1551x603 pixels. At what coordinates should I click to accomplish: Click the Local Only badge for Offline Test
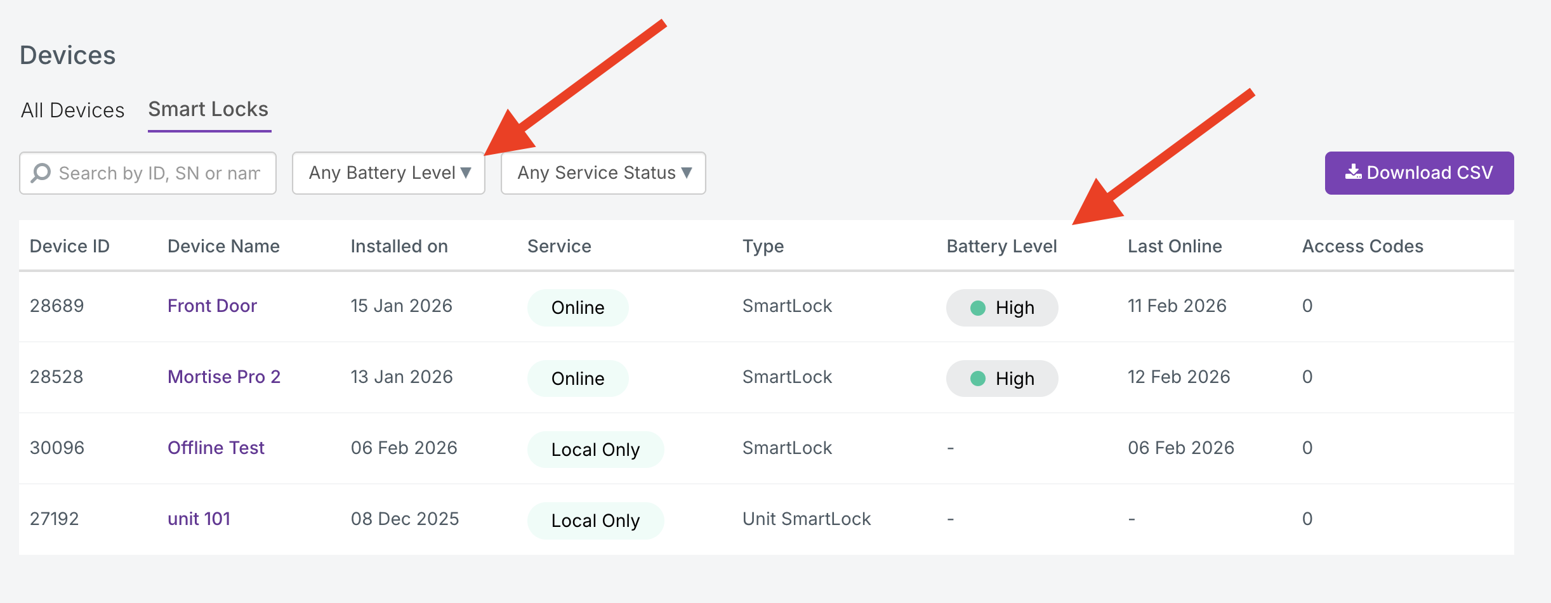point(595,450)
